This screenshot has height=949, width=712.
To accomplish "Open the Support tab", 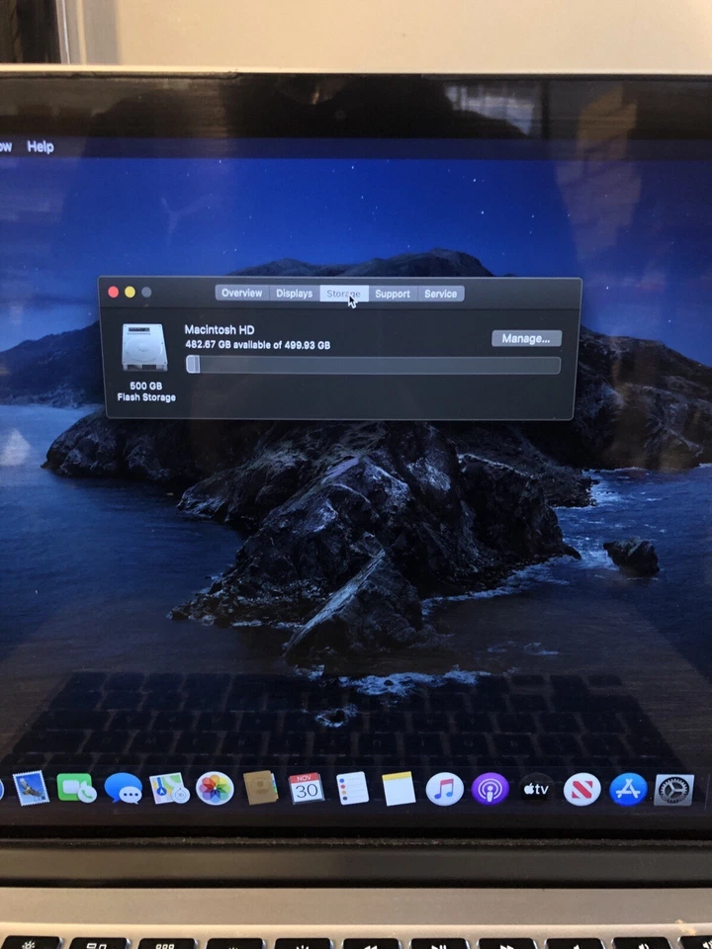I will [393, 294].
